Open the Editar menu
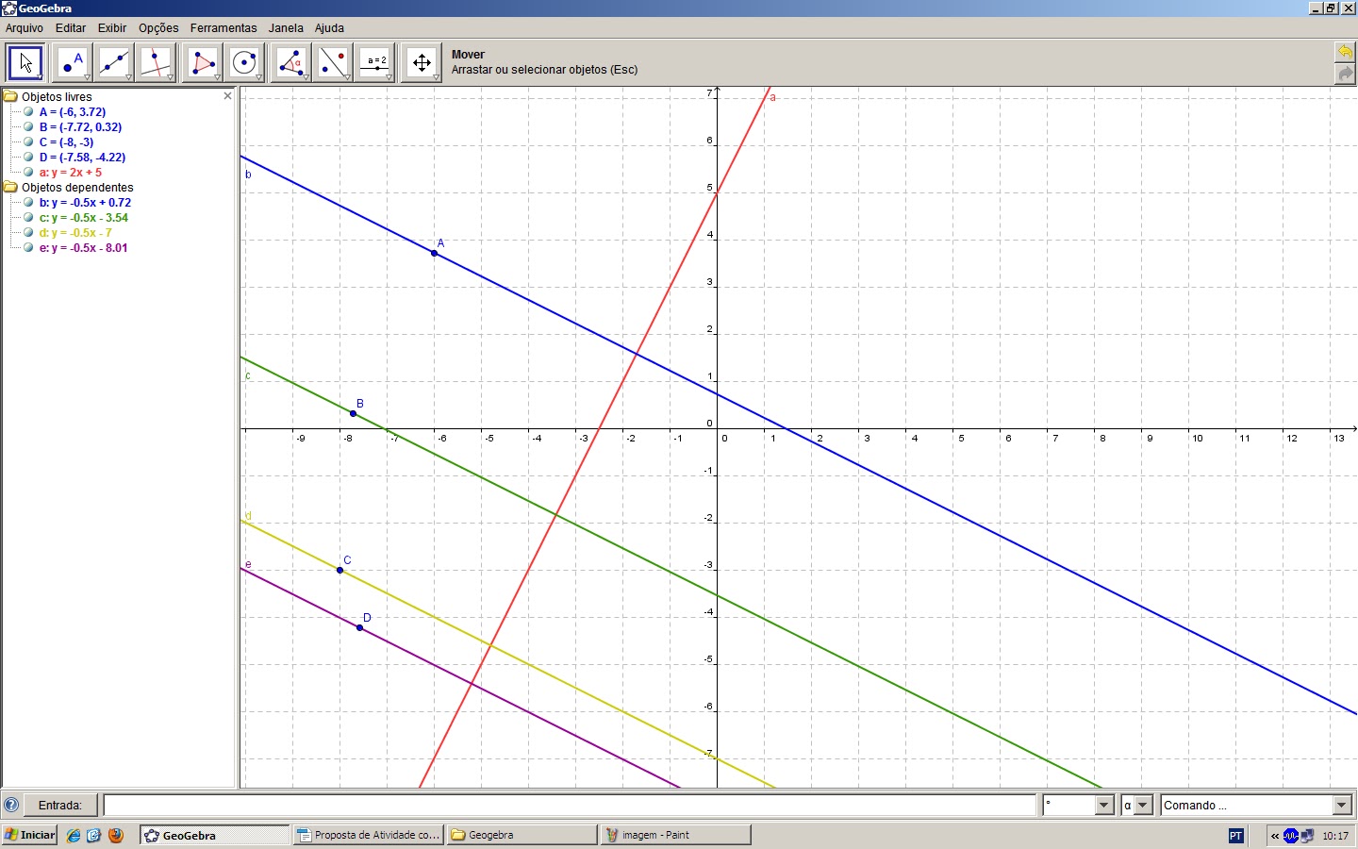This screenshot has width=1358, height=849. 71,28
